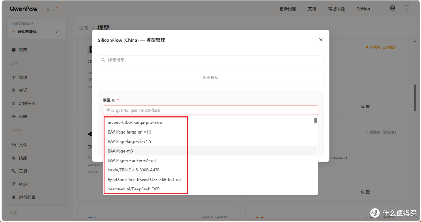Click the 默认智能体 robot icon
This screenshot has width=421, height=222.
pos(13,32)
